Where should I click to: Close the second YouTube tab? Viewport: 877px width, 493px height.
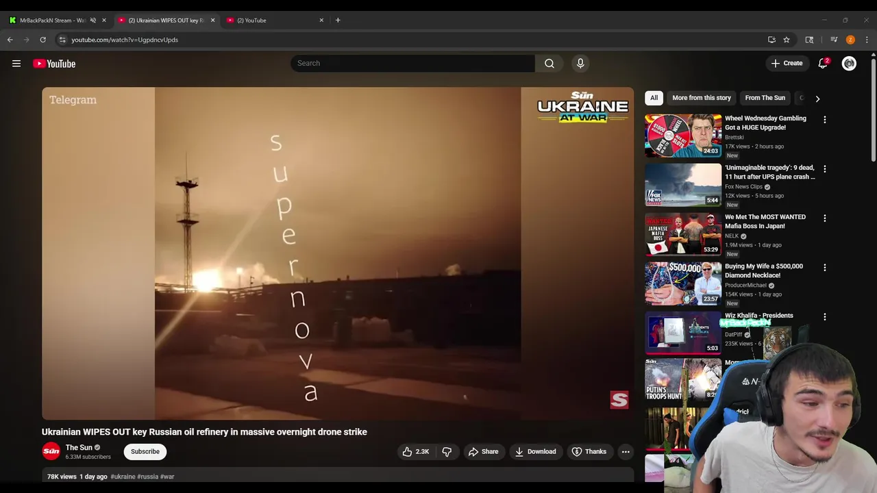pos(321,20)
